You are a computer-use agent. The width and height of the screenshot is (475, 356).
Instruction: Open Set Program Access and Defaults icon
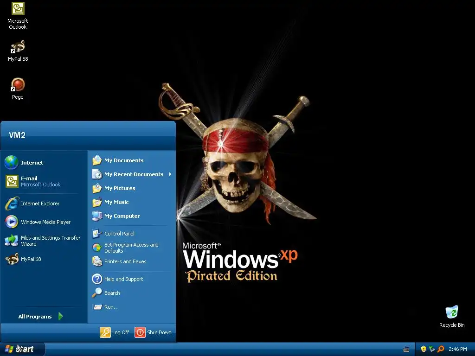97,248
